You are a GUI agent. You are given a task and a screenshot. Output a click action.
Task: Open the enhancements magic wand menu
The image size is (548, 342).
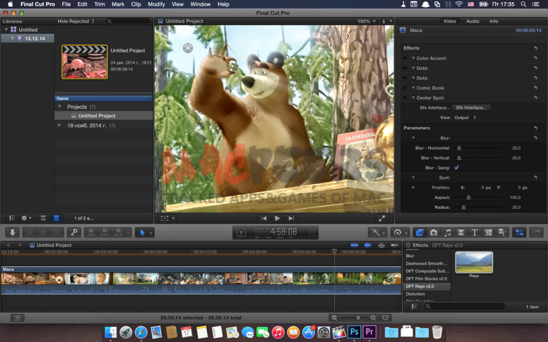[x=377, y=233]
